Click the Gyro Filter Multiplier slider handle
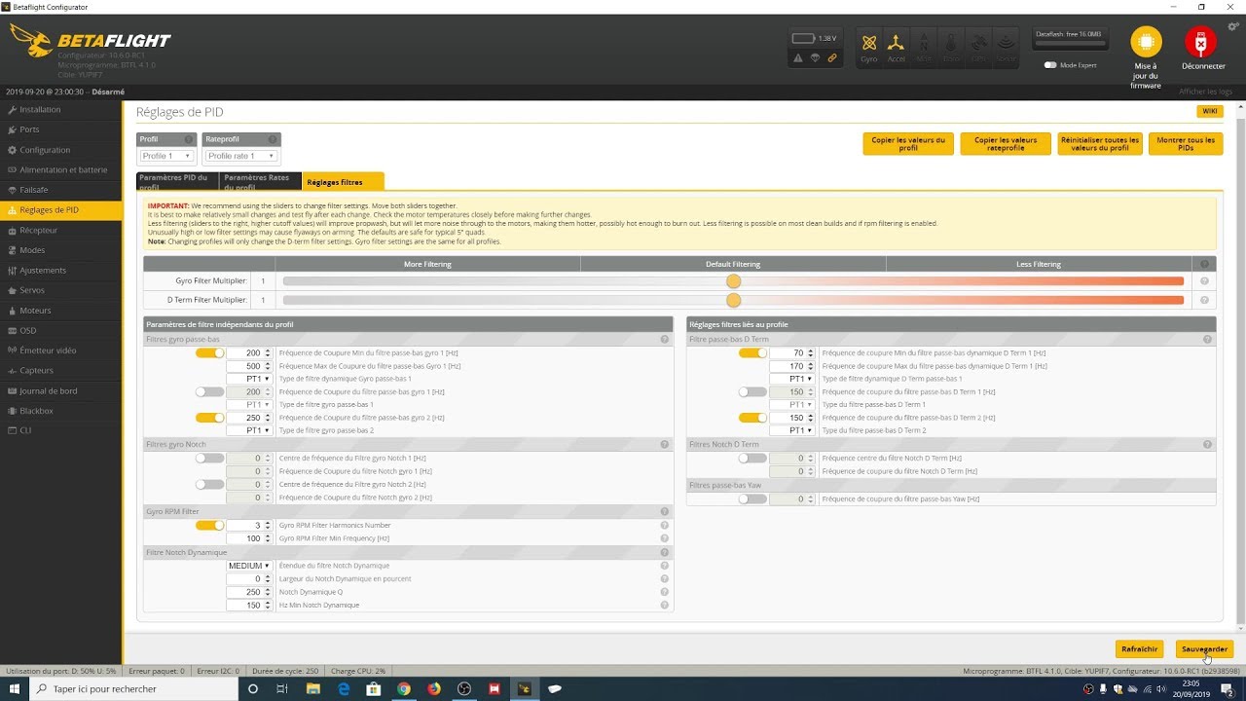The height and width of the screenshot is (701, 1246). click(x=733, y=281)
